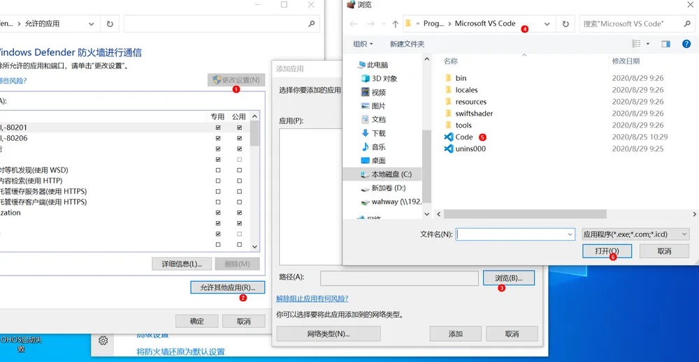Screen dimensions: 699x362
Task: Click 新建文件夹 in Browse toolbar
Action: (x=407, y=44)
